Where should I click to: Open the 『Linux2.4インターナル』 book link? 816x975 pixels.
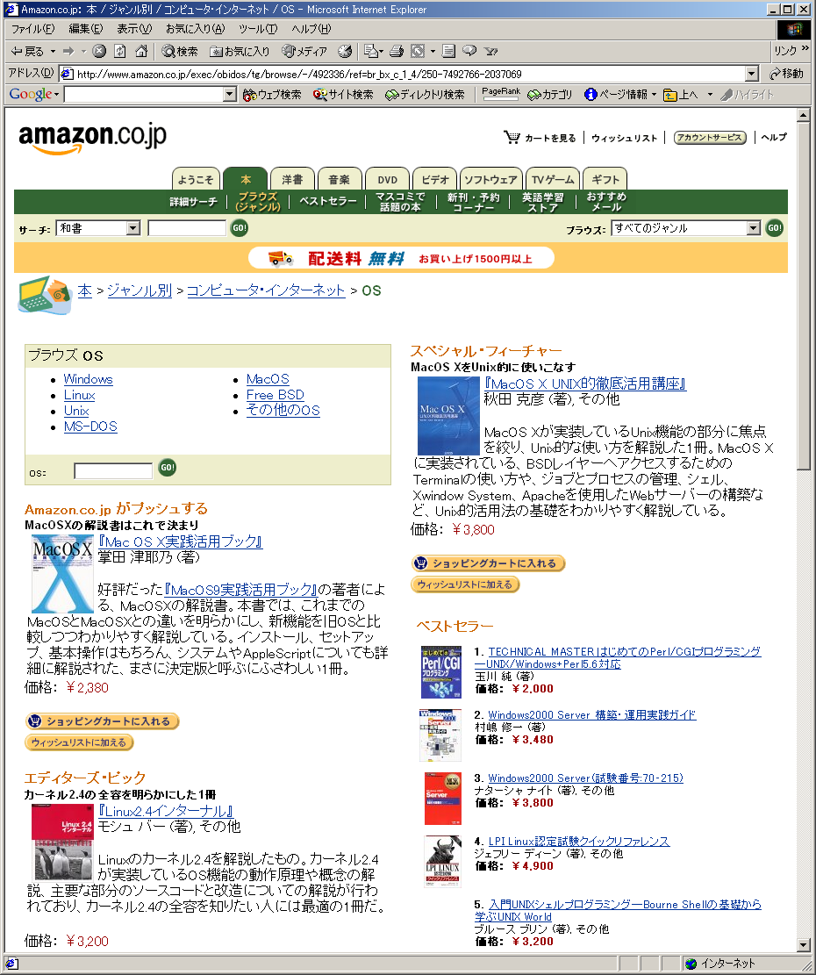(166, 811)
